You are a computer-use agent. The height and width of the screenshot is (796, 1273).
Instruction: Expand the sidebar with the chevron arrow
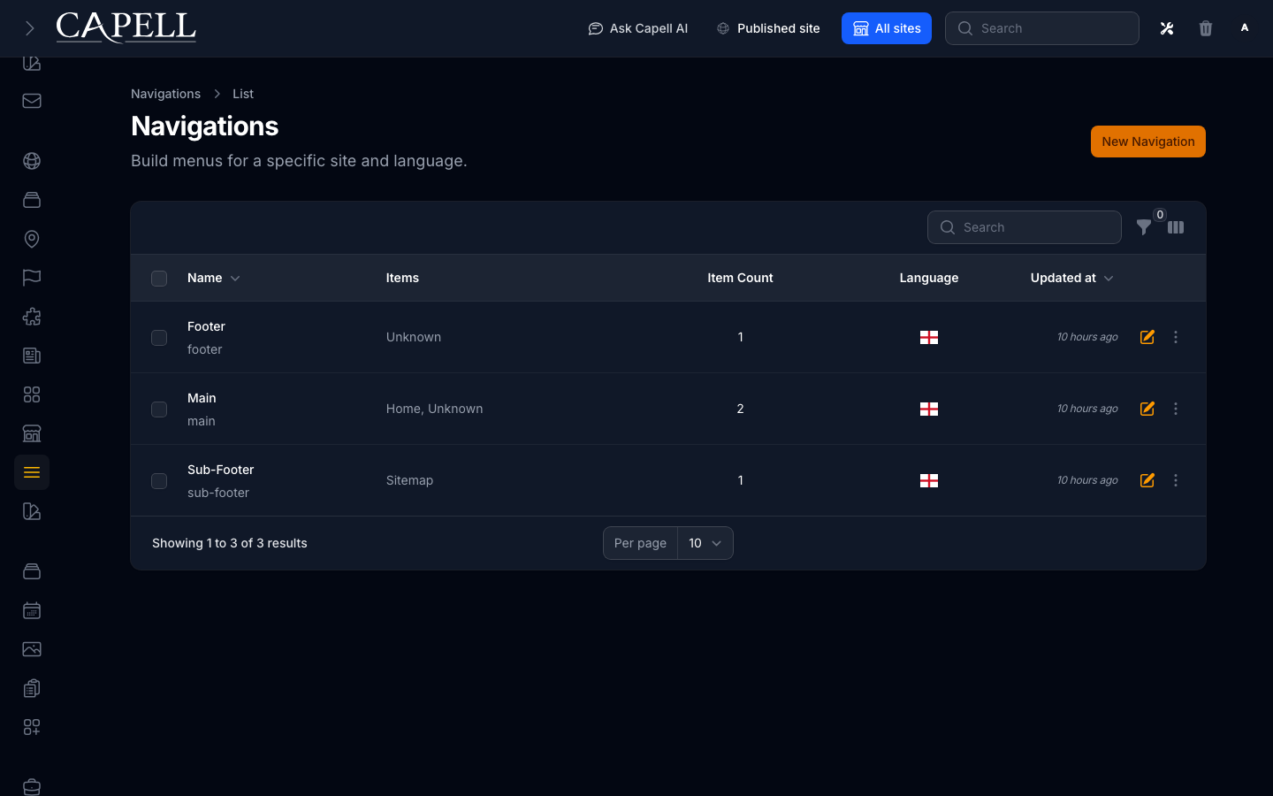click(x=30, y=28)
